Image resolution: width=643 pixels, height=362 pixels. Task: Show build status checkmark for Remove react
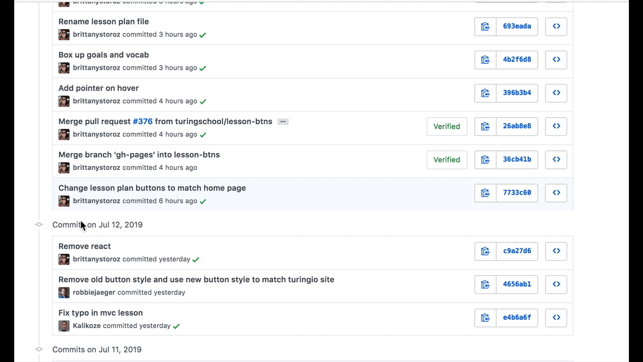[196, 260]
